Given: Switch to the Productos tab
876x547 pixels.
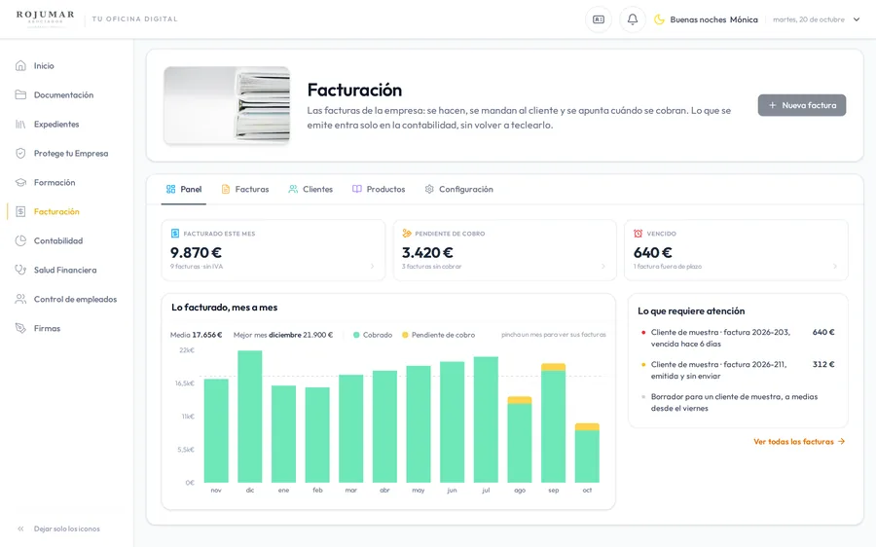Looking at the screenshot, I should 379,190.
